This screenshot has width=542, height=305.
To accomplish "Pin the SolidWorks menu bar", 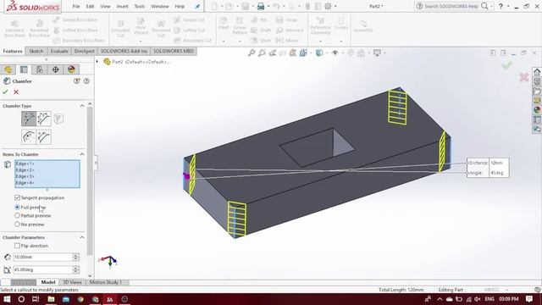I will tap(197, 6).
